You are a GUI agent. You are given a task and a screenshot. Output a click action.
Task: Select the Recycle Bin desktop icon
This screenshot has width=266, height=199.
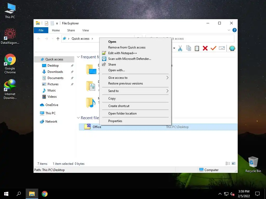point(253,165)
